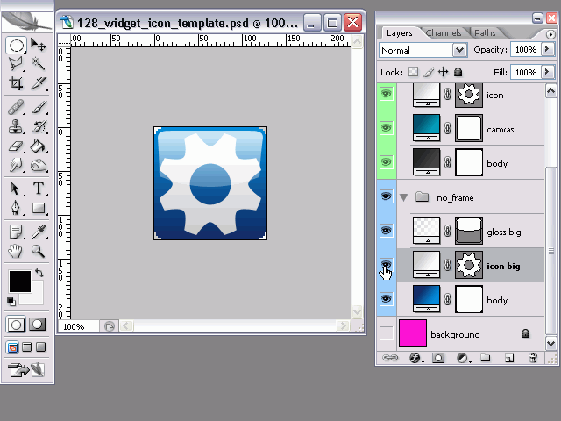Viewport: 561px width, 421px height.
Task: Select the Sponge tool
Action: [38, 165]
